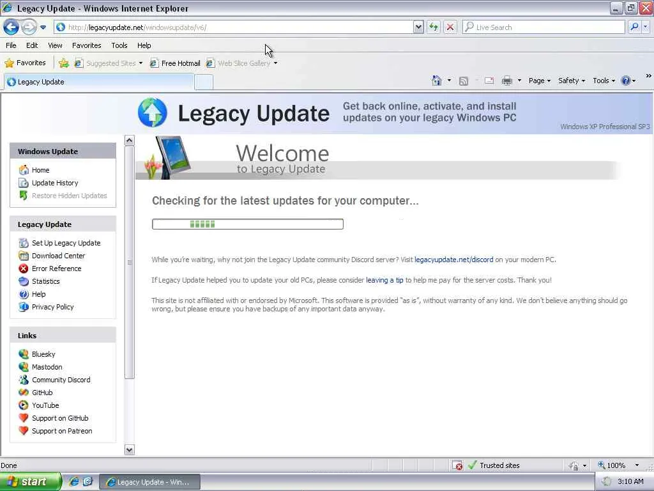Viewport: 654px width, 491px height.
Task: Click the search magnifier button
Action: coord(634,27)
